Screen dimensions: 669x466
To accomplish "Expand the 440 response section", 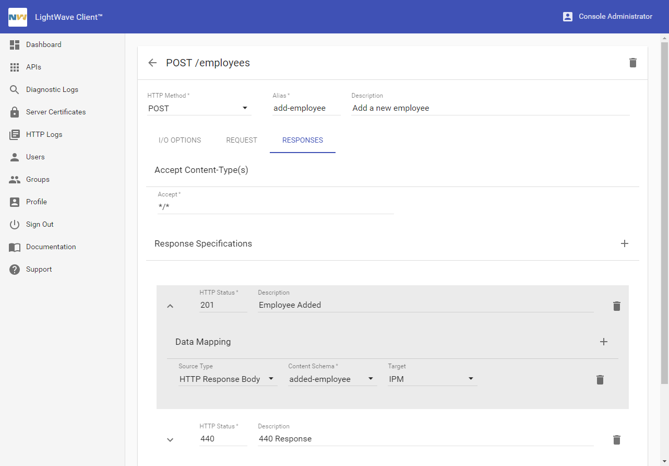I will click(x=170, y=440).
